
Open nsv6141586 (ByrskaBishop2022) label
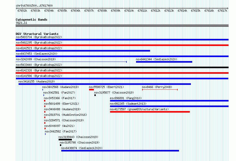click(39, 76)
